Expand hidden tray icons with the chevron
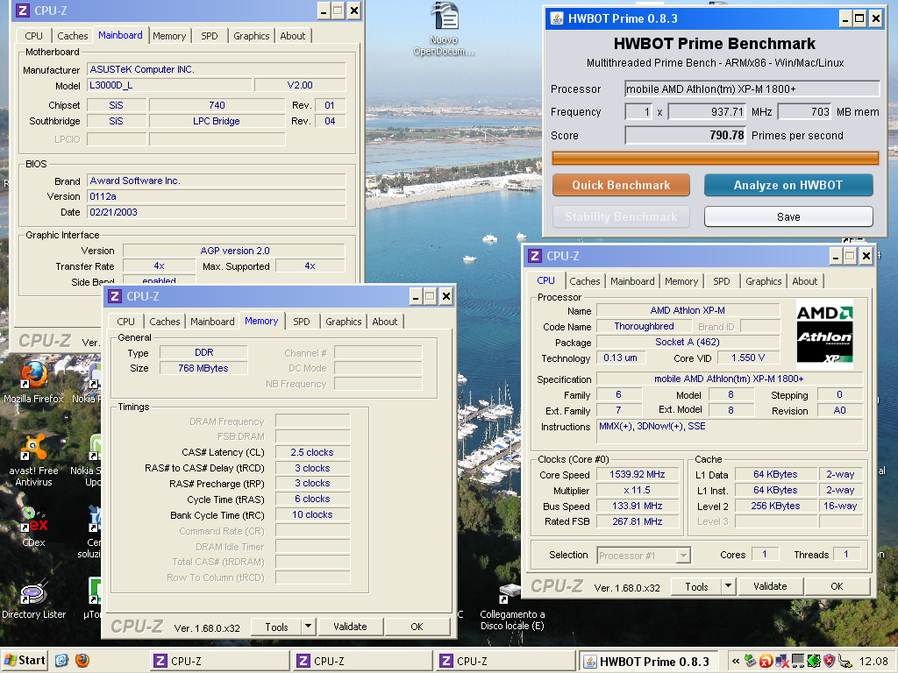The height and width of the screenshot is (673, 898). (x=736, y=661)
